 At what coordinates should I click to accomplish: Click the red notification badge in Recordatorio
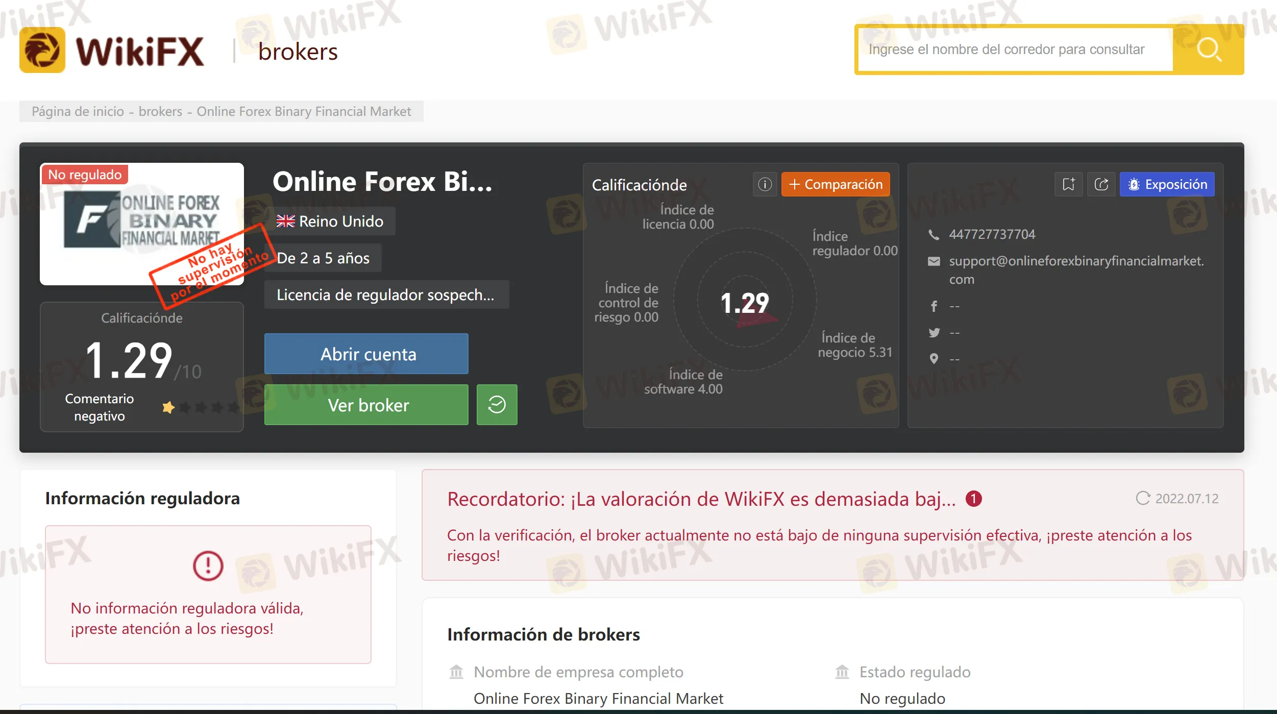point(973,499)
